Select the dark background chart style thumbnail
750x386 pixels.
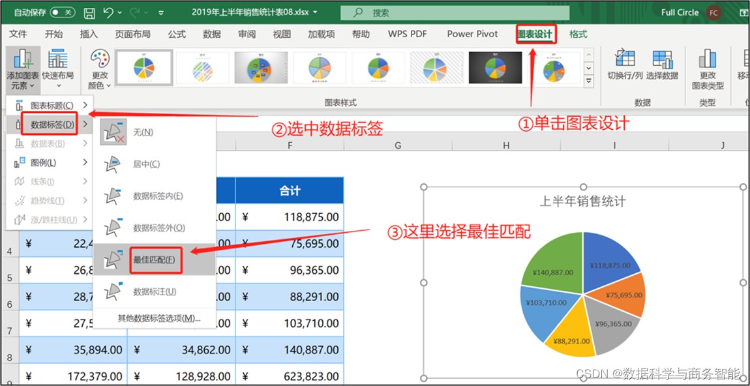(495, 67)
